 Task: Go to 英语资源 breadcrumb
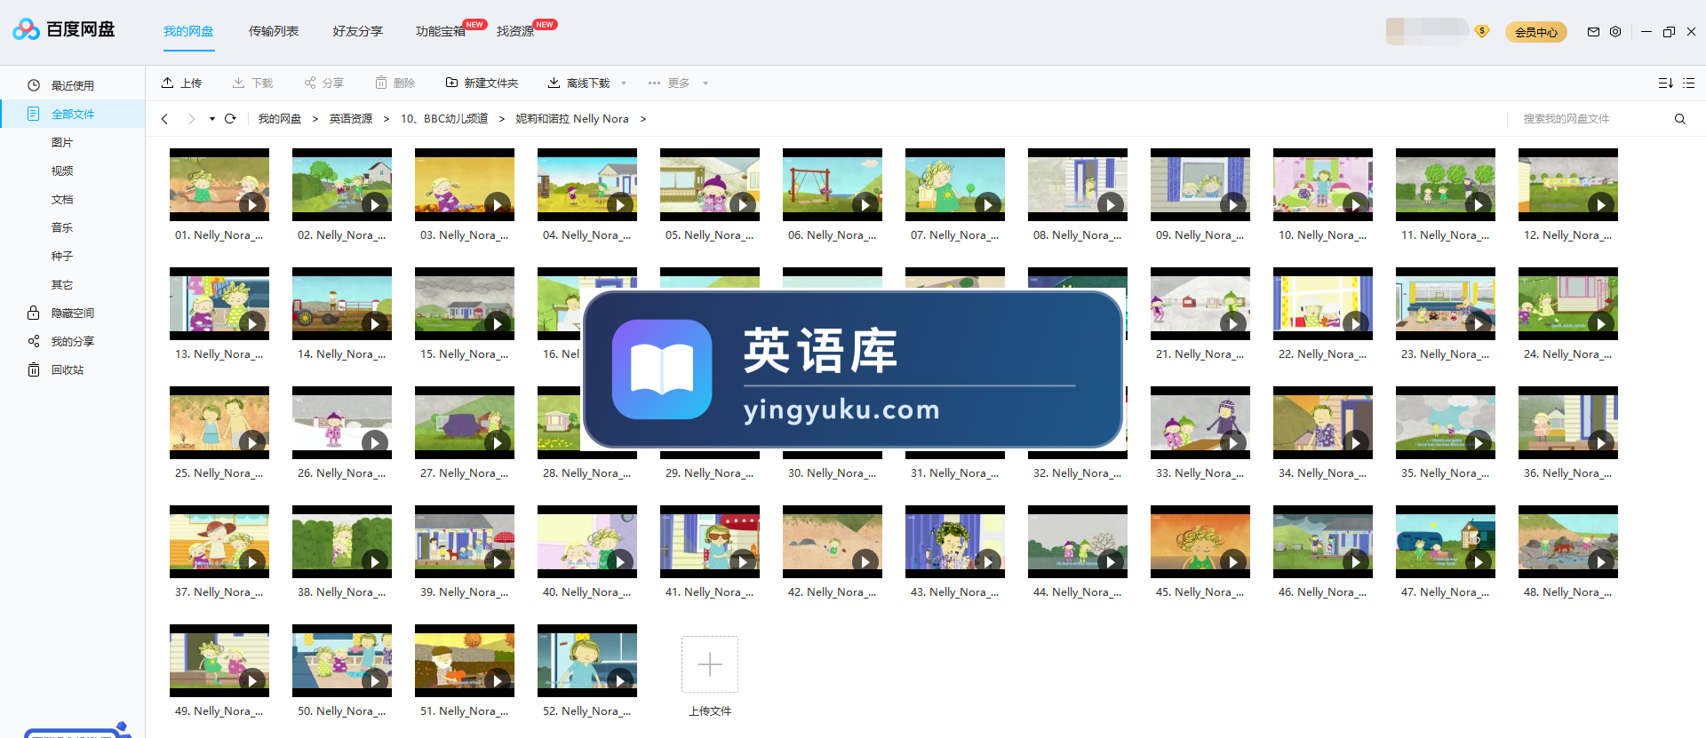(x=351, y=119)
